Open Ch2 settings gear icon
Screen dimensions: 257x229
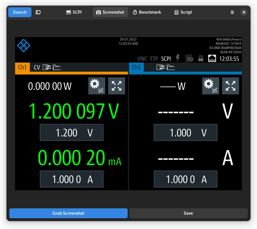pos(211,86)
